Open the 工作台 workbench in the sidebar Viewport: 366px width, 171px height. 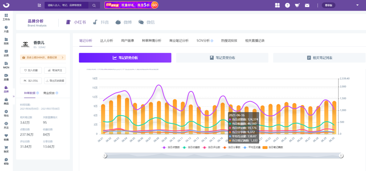(x=6, y=17)
